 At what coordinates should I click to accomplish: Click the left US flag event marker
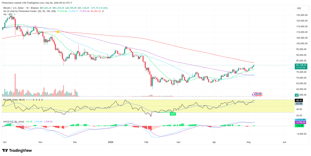[x=257, y=94]
